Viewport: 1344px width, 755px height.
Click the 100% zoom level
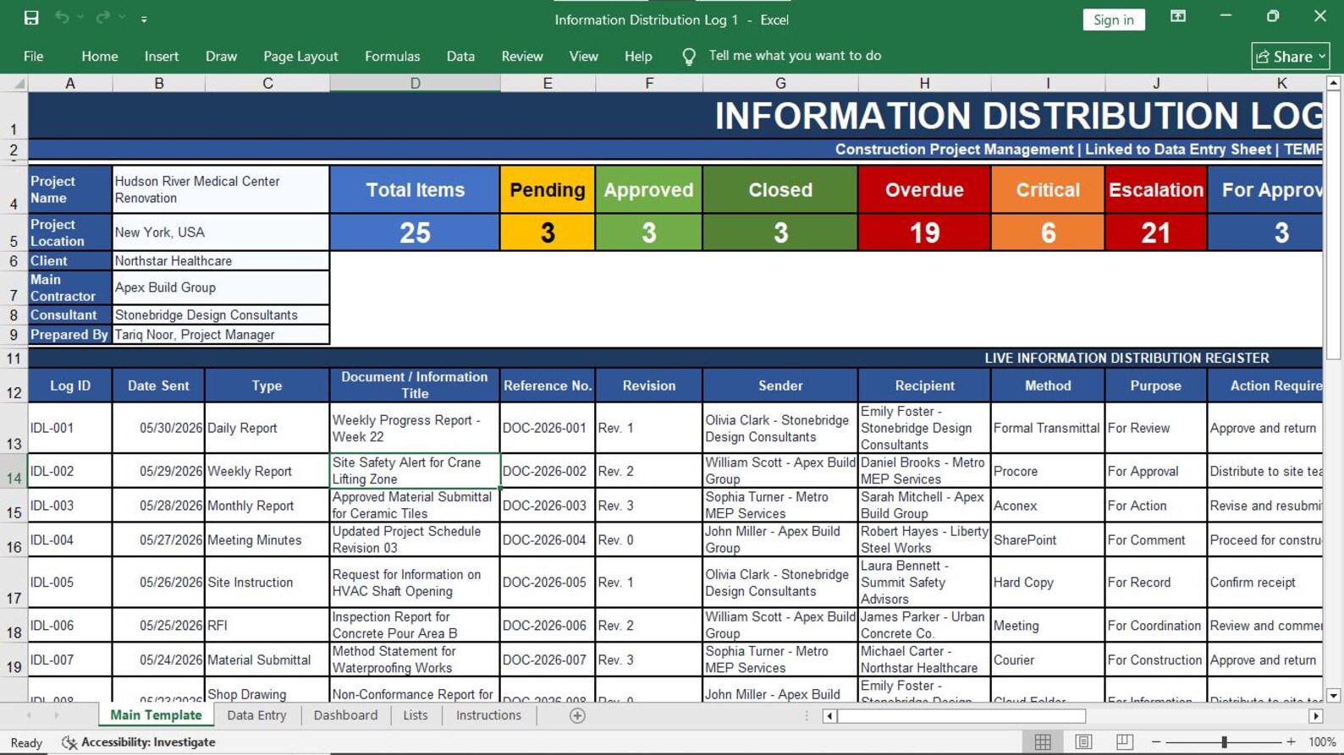1322,742
